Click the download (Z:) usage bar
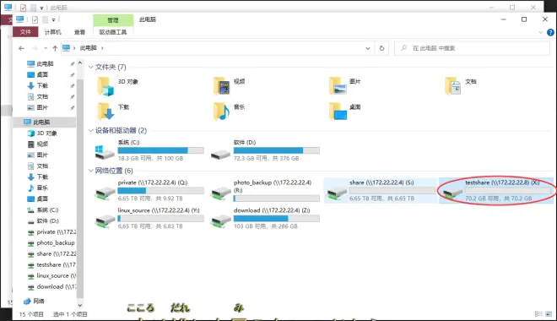The width and height of the screenshot is (557, 321). coord(276,218)
